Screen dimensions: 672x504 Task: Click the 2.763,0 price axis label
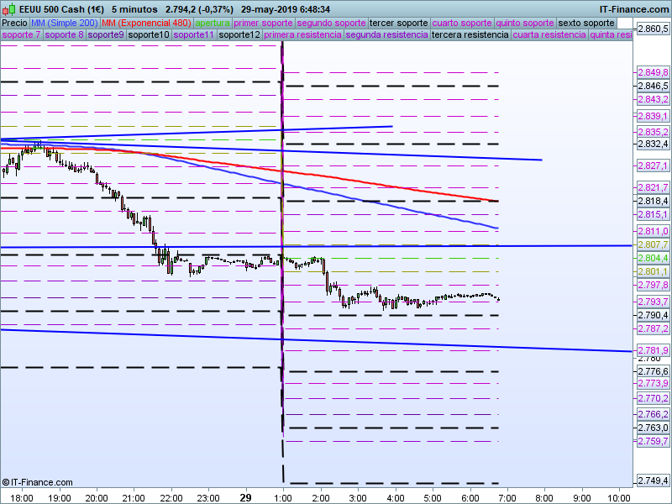(x=653, y=428)
